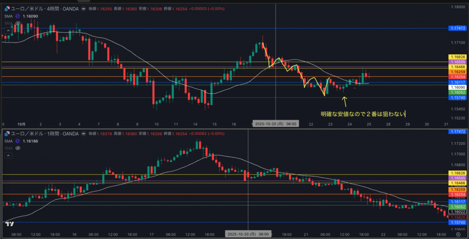469x239 pixels.
Task: Collapse the indicator legend in the bottom chart
Action: point(8,155)
